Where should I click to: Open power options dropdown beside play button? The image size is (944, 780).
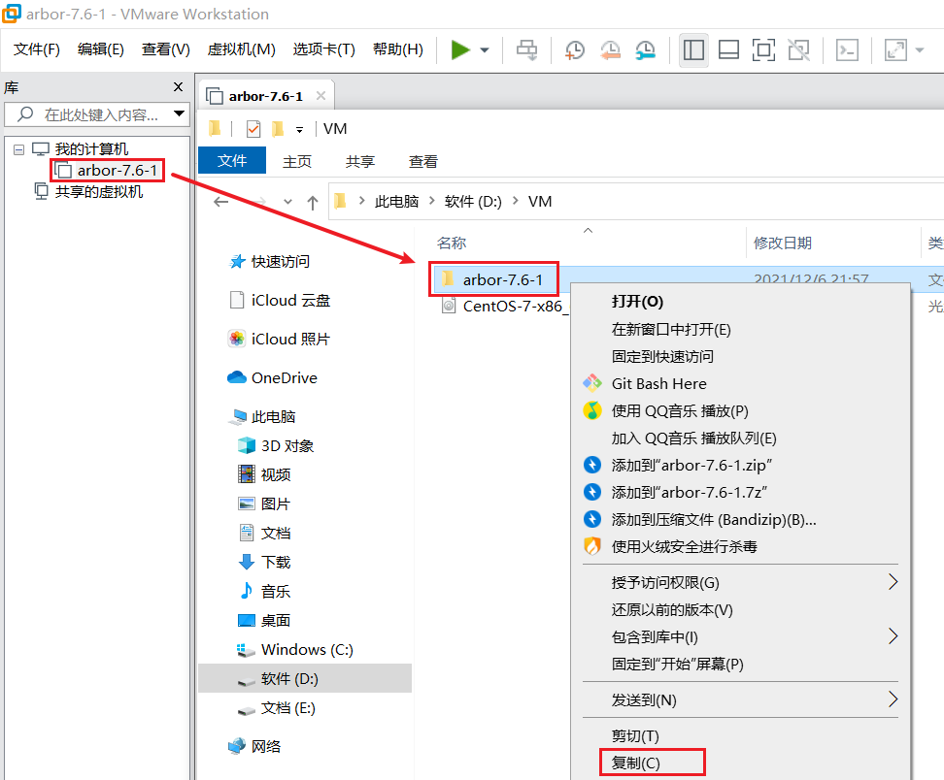pos(485,49)
